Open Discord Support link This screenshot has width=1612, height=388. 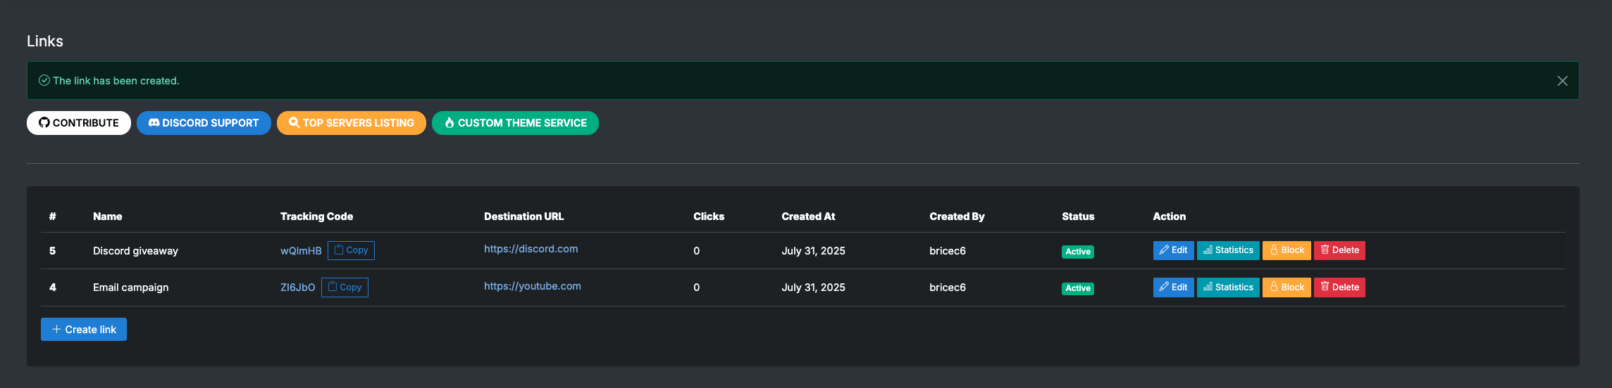click(x=204, y=123)
